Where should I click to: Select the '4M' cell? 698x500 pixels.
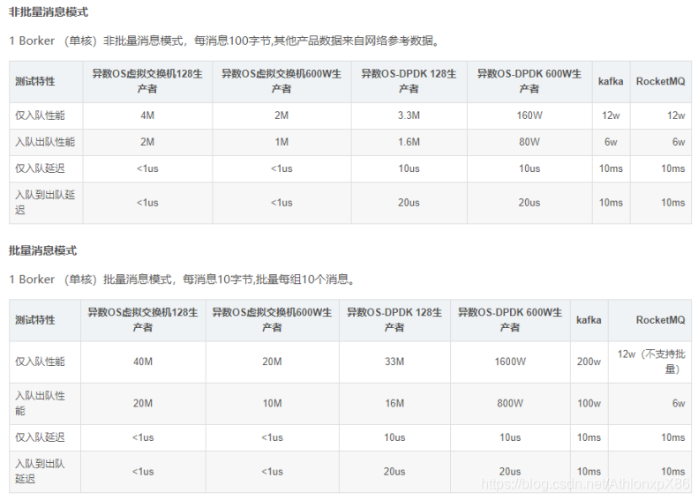[x=147, y=116]
